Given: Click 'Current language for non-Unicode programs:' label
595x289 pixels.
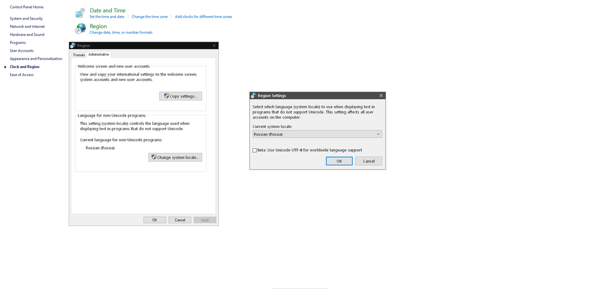Looking at the screenshot, I should pyautogui.click(x=121, y=140).
